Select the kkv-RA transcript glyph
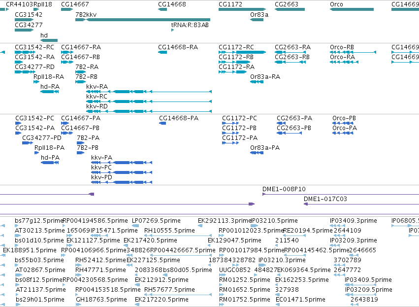Viewport: 419px width, 307px height. pos(149,92)
